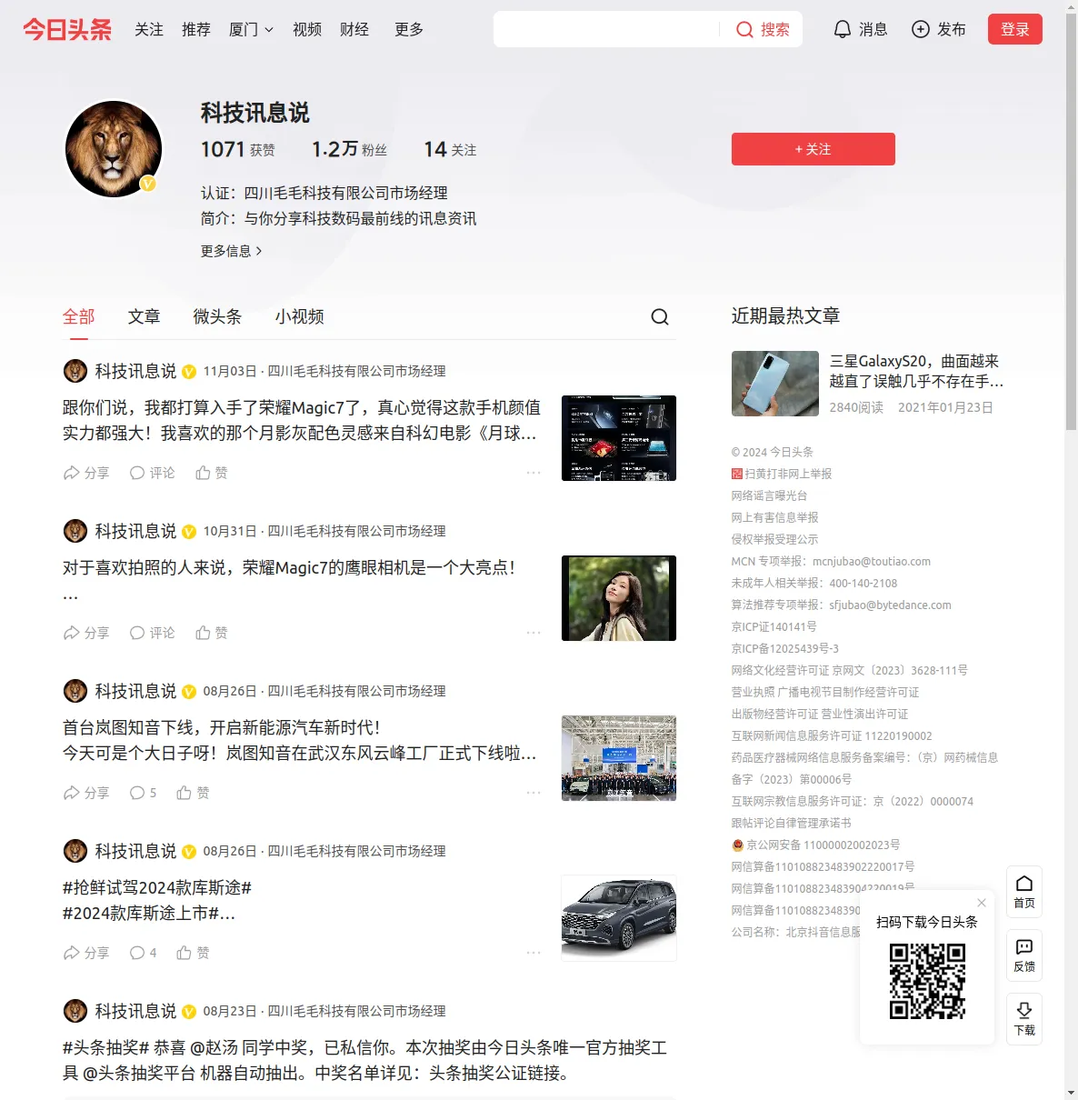This screenshot has width=1078, height=1100.
Task: Click the red + 关注 follow button
Action: pyautogui.click(x=813, y=149)
